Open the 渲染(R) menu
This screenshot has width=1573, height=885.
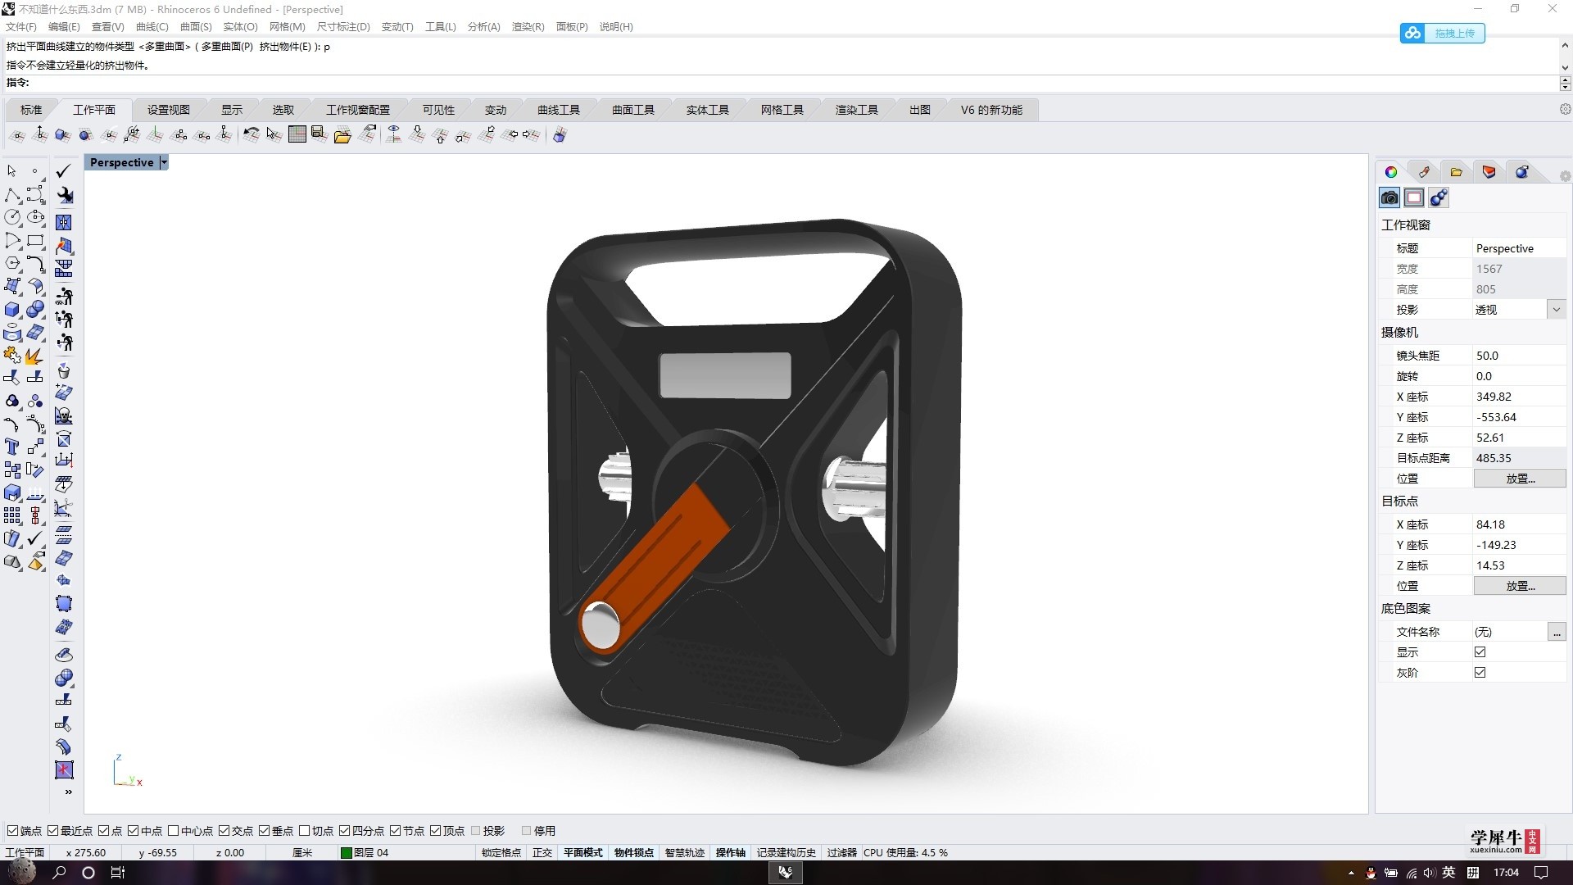(528, 27)
